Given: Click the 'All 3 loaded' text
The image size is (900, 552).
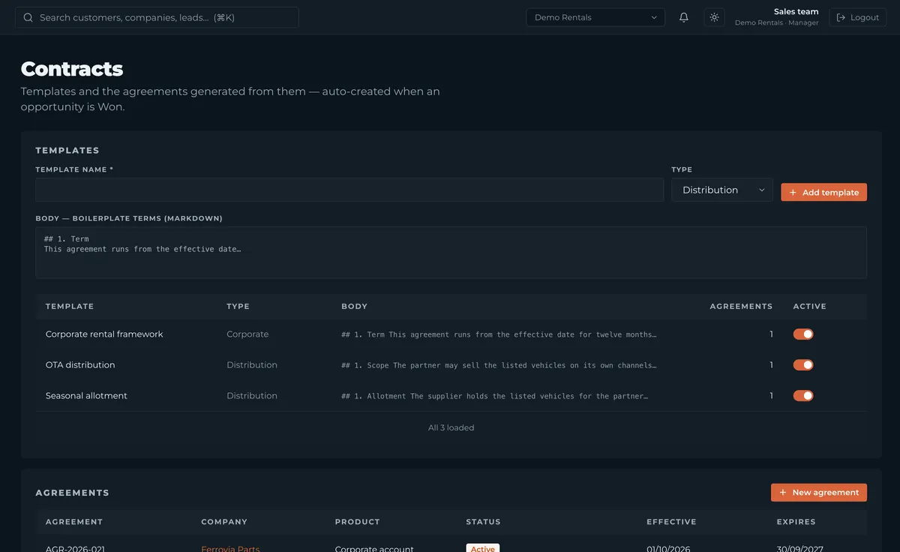Looking at the screenshot, I should tap(451, 427).
